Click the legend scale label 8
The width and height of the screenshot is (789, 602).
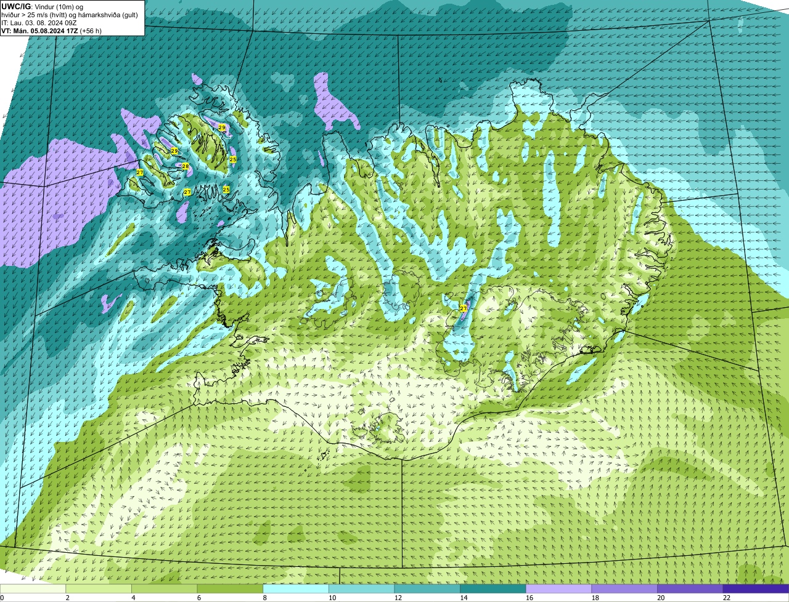pos(265,598)
